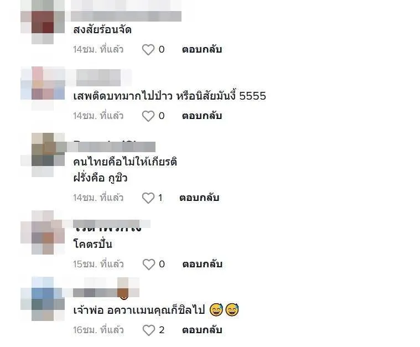Screen dimensions: 420x347
Task: Like the comment ending with 5555
Action: point(148,116)
